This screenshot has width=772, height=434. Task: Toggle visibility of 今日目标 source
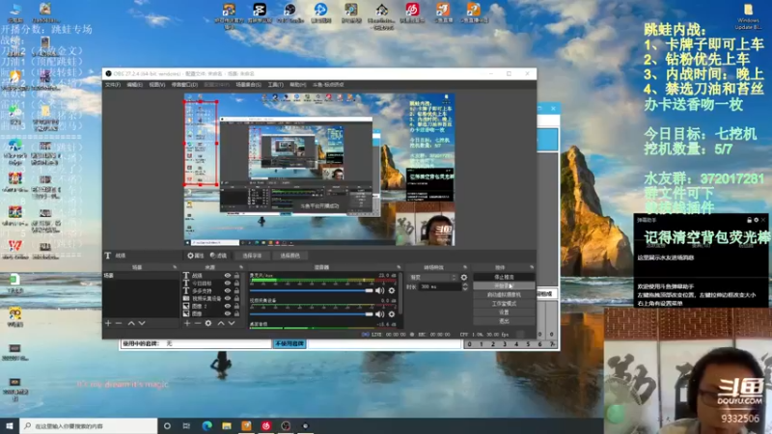[x=228, y=284]
